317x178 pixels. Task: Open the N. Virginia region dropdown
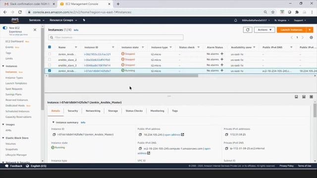(x=282, y=20)
